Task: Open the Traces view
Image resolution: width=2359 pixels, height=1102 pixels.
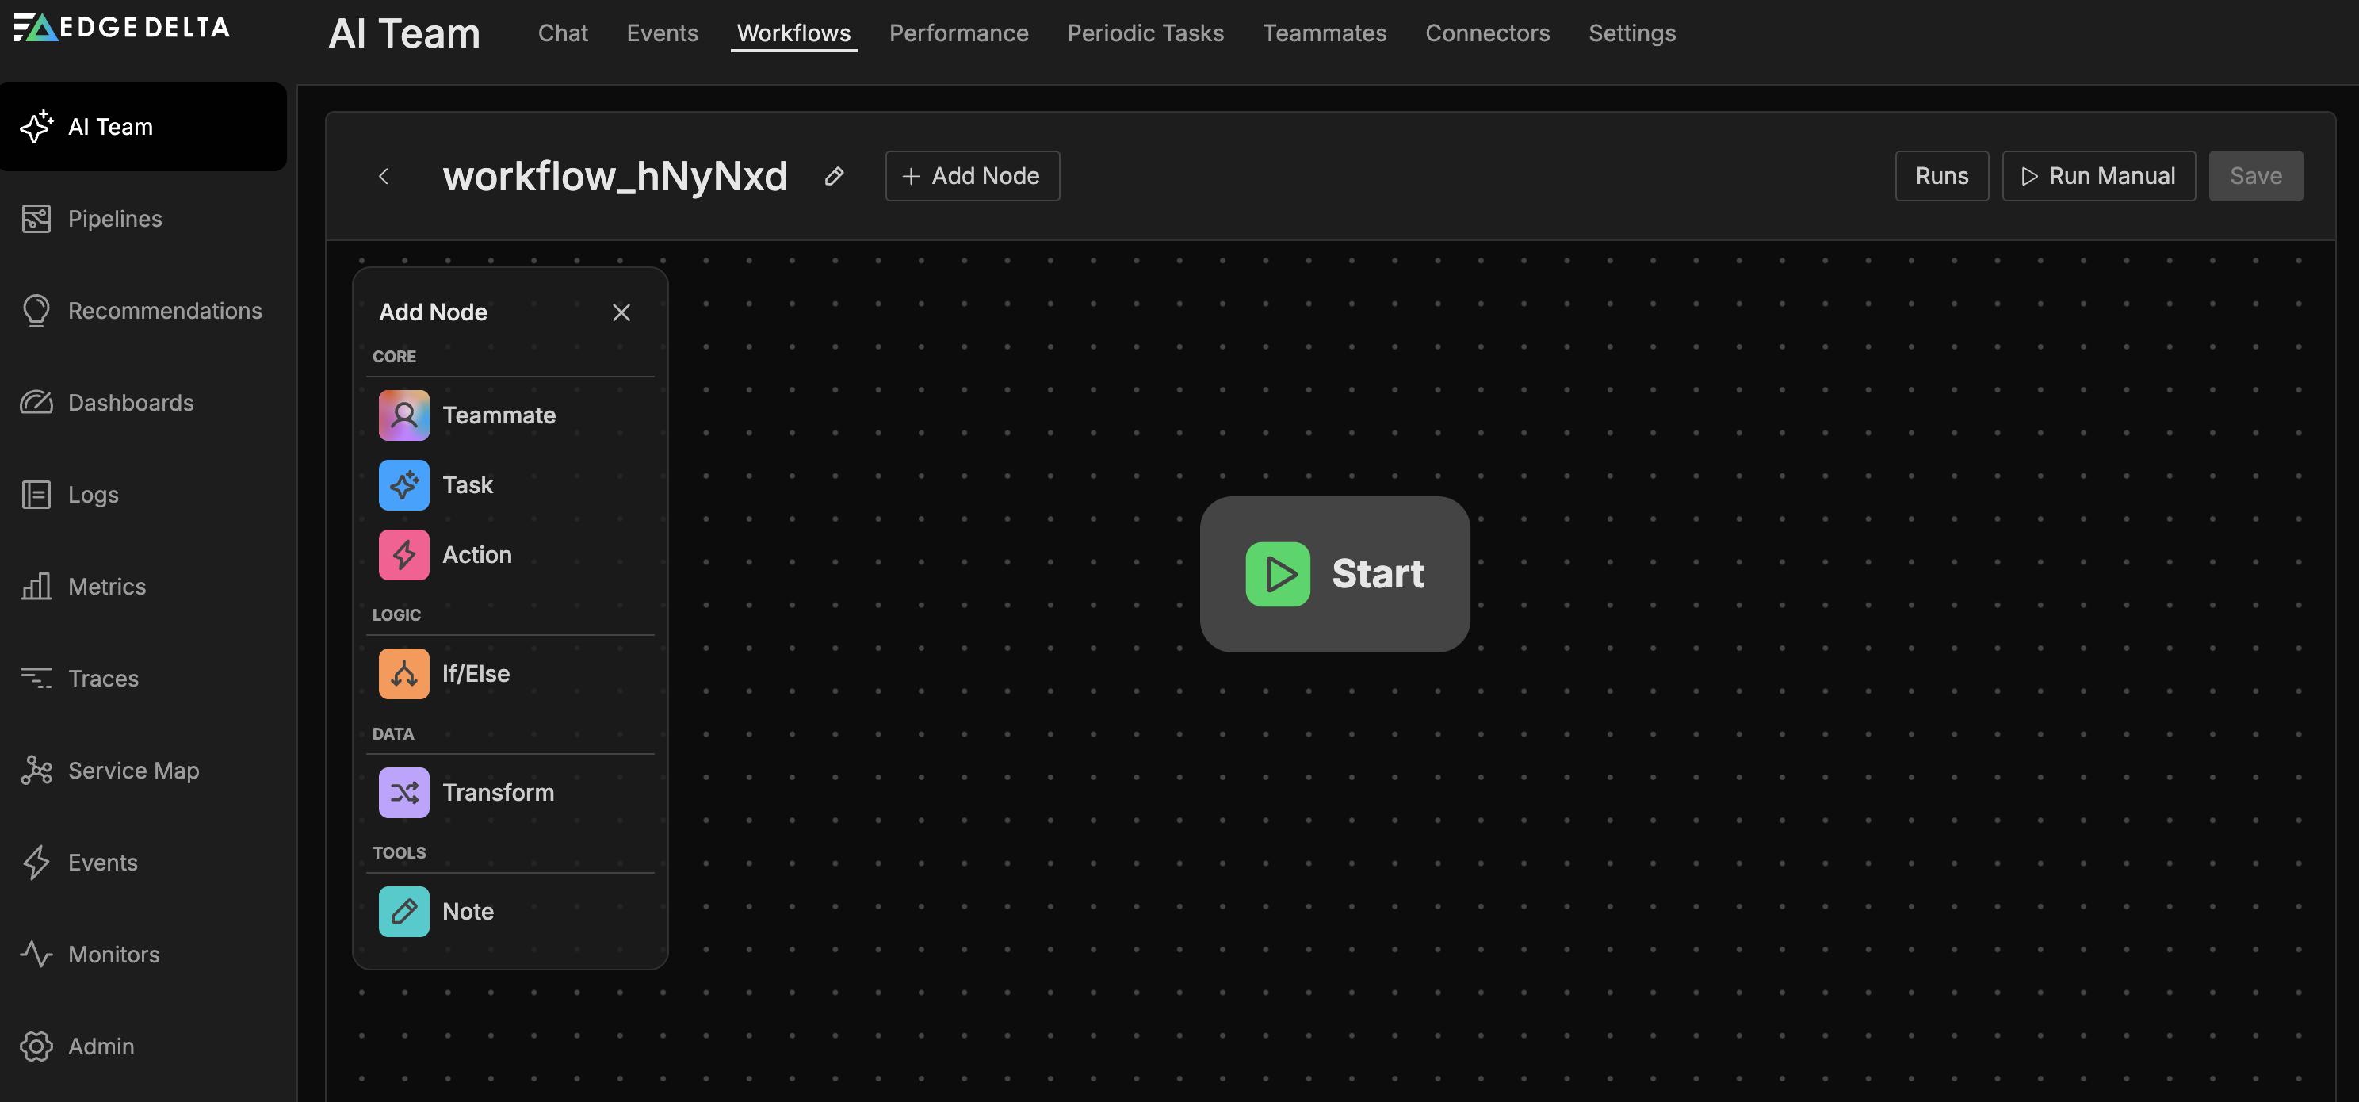Action: coord(102,678)
